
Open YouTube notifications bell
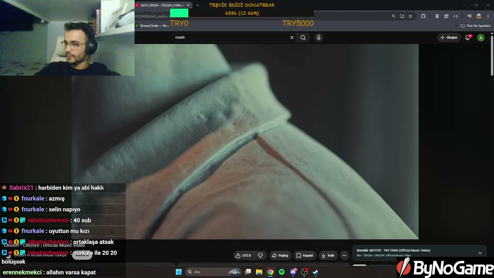(x=468, y=37)
